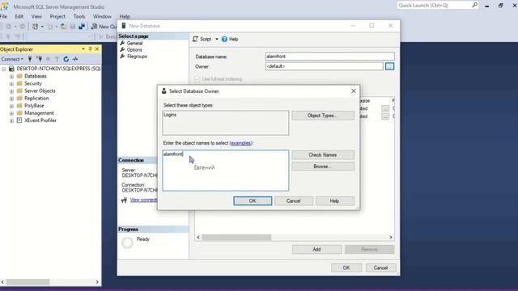Image resolution: width=518 pixels, height=291 pixels.
Task: Close the Select Database Owner dialog
Action: tap(354, 91)
